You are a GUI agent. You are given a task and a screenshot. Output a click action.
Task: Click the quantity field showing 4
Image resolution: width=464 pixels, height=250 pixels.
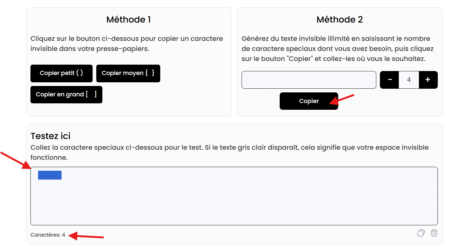409,80
